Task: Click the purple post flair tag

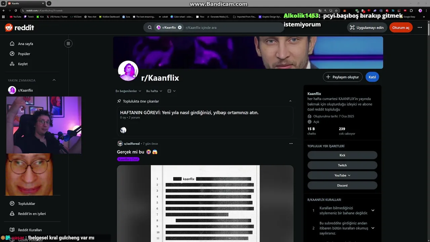Action: [128, 159]
